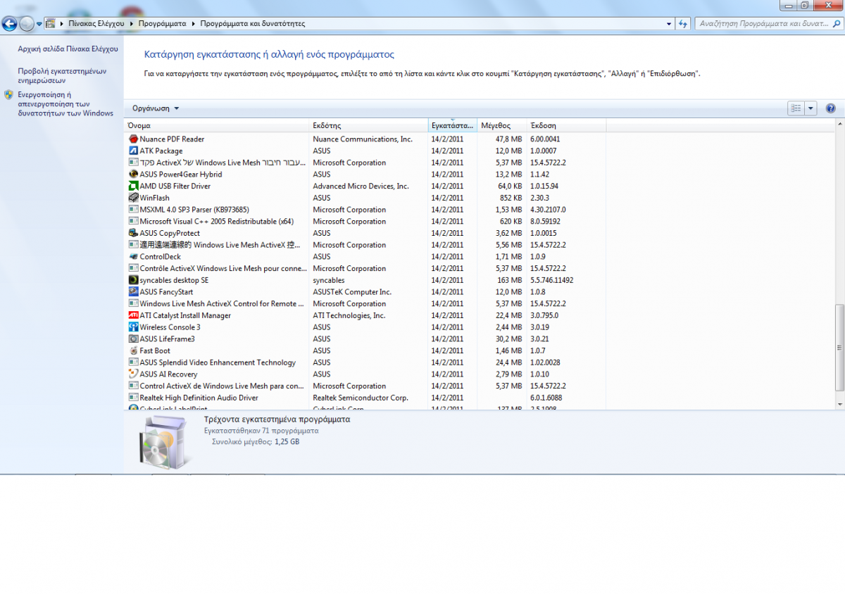Click the change view icon button

tap(796, 108)
